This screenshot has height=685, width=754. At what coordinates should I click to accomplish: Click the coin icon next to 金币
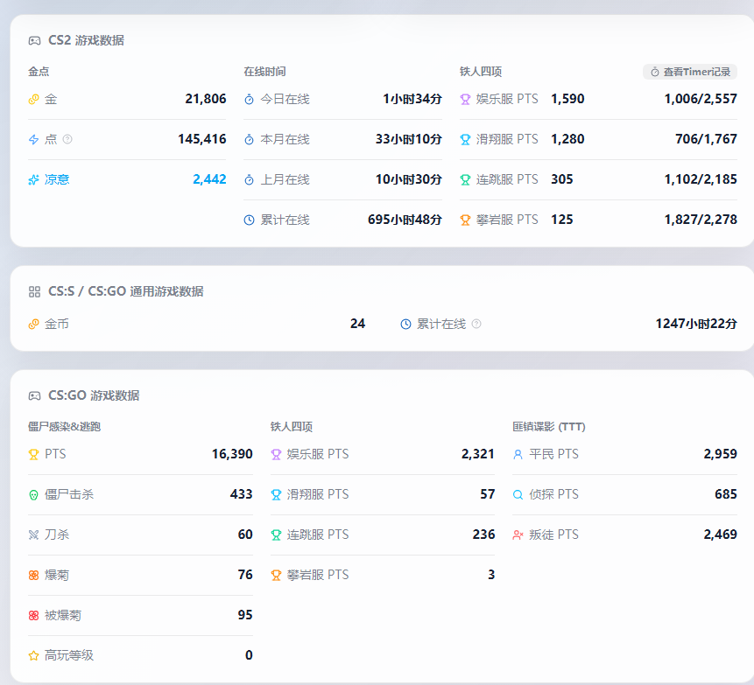33,325
